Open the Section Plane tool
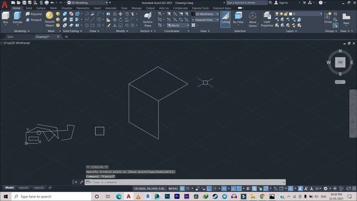357x201 pixels. (147, 20)
